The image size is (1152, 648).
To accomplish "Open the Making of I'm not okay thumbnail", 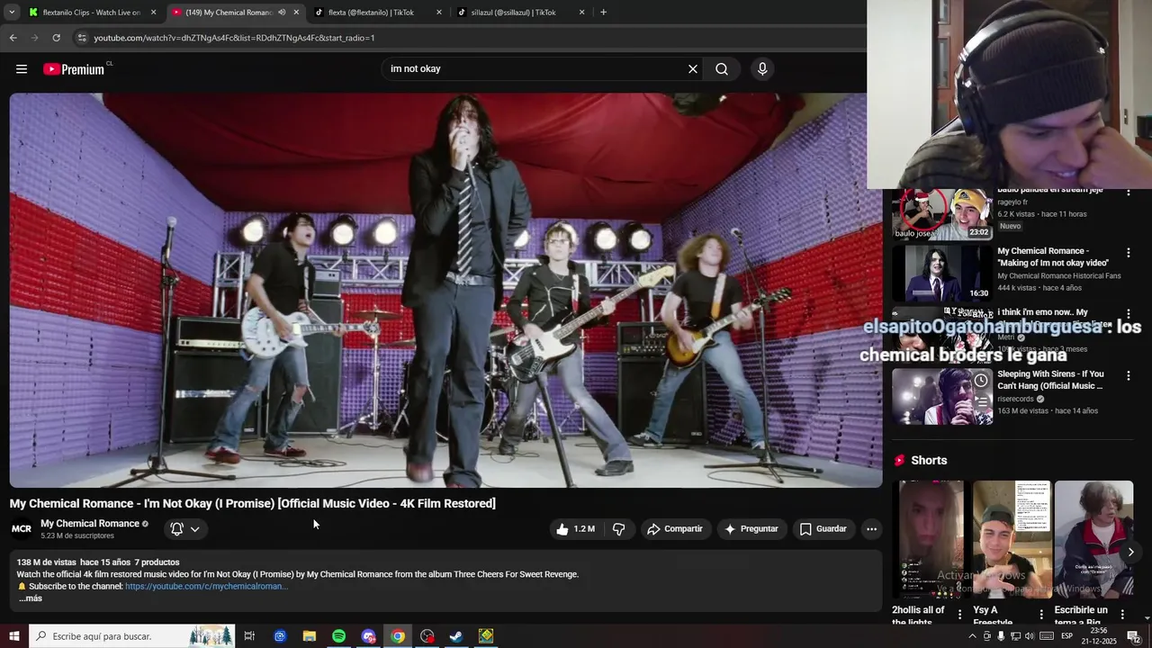I will [x=942, y=274].
